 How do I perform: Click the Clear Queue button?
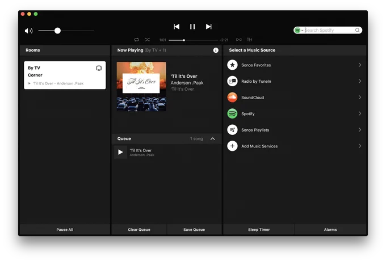click(x=139, y=230)
